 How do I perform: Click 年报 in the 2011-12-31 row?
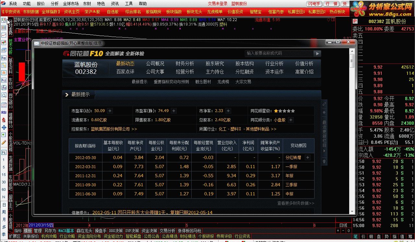[289, 176]
